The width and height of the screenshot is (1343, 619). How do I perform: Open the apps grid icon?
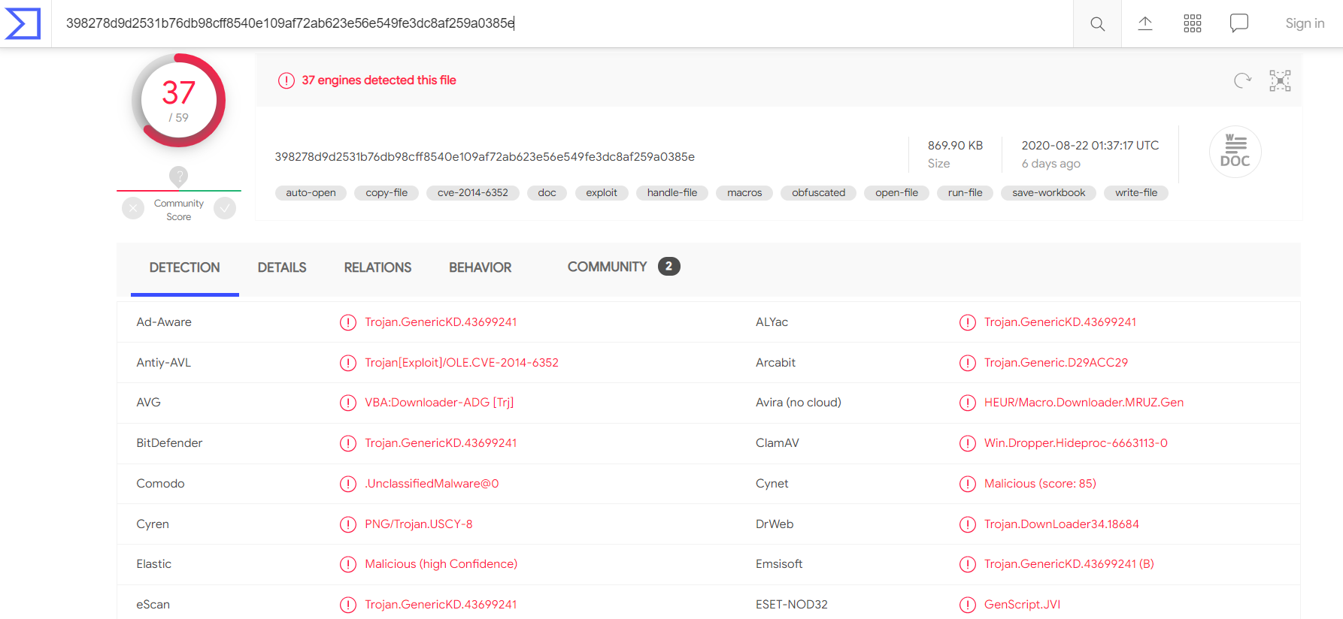point(1193,23)
